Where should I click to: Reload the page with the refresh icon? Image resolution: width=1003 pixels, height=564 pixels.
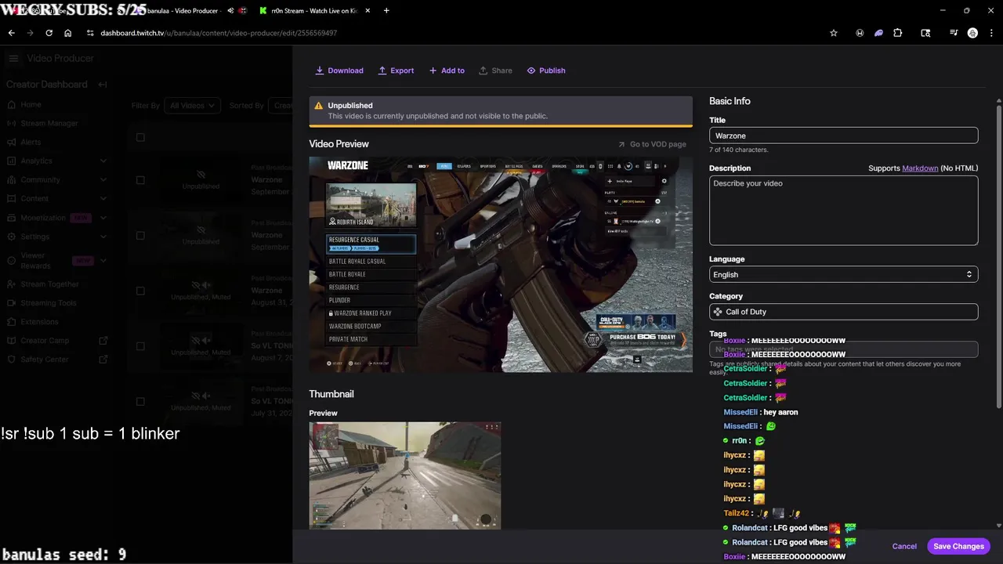click(x=49, y=33)
